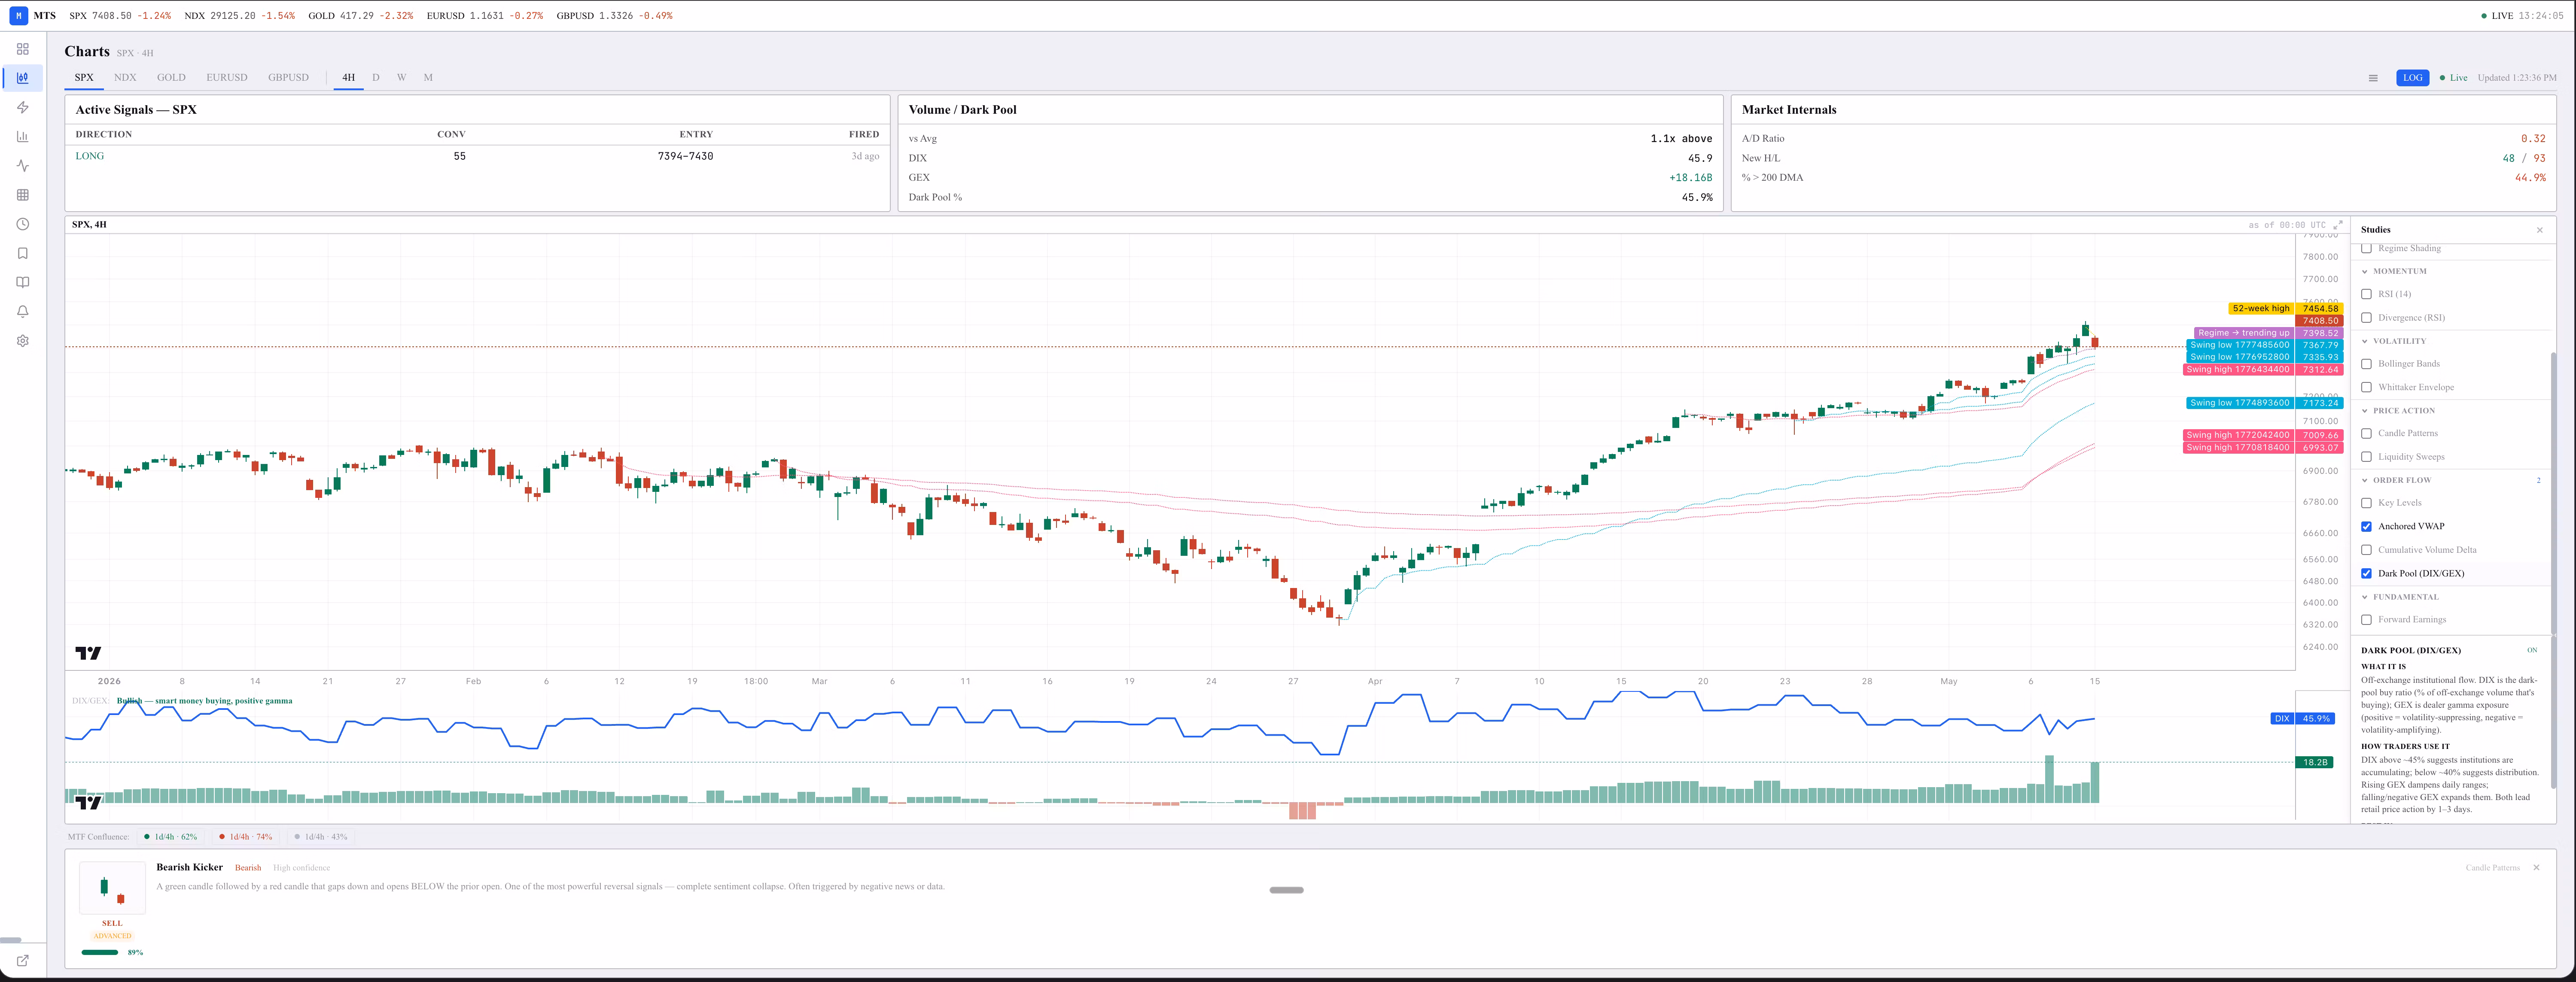
Task: Open the table grid sidebar icon
Action: (23, 195)
